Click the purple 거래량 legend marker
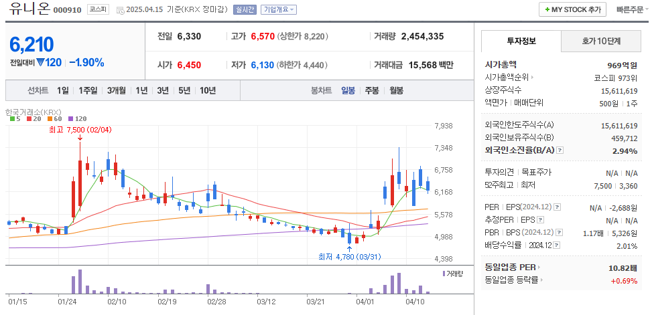Viewport: 650px width, 315px height. [x=444, y=274]
